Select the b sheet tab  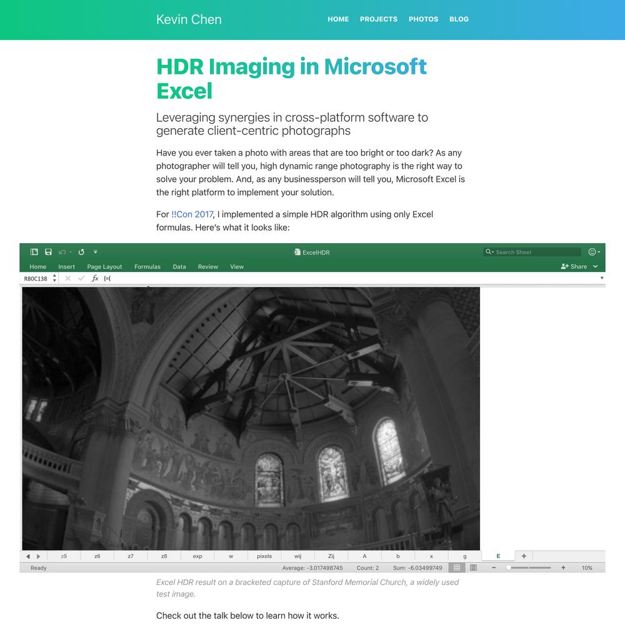point(397,556)
